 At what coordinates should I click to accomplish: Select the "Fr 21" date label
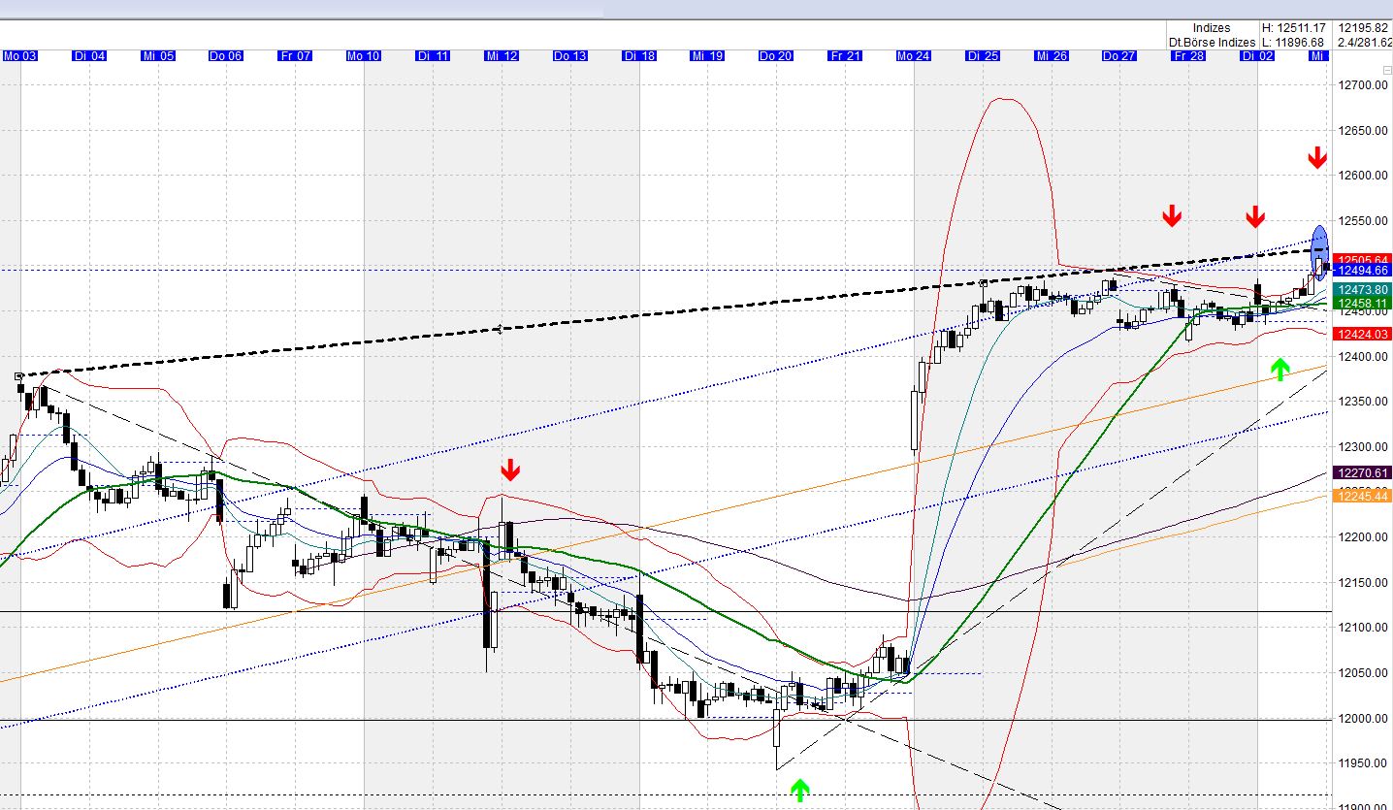845,56
